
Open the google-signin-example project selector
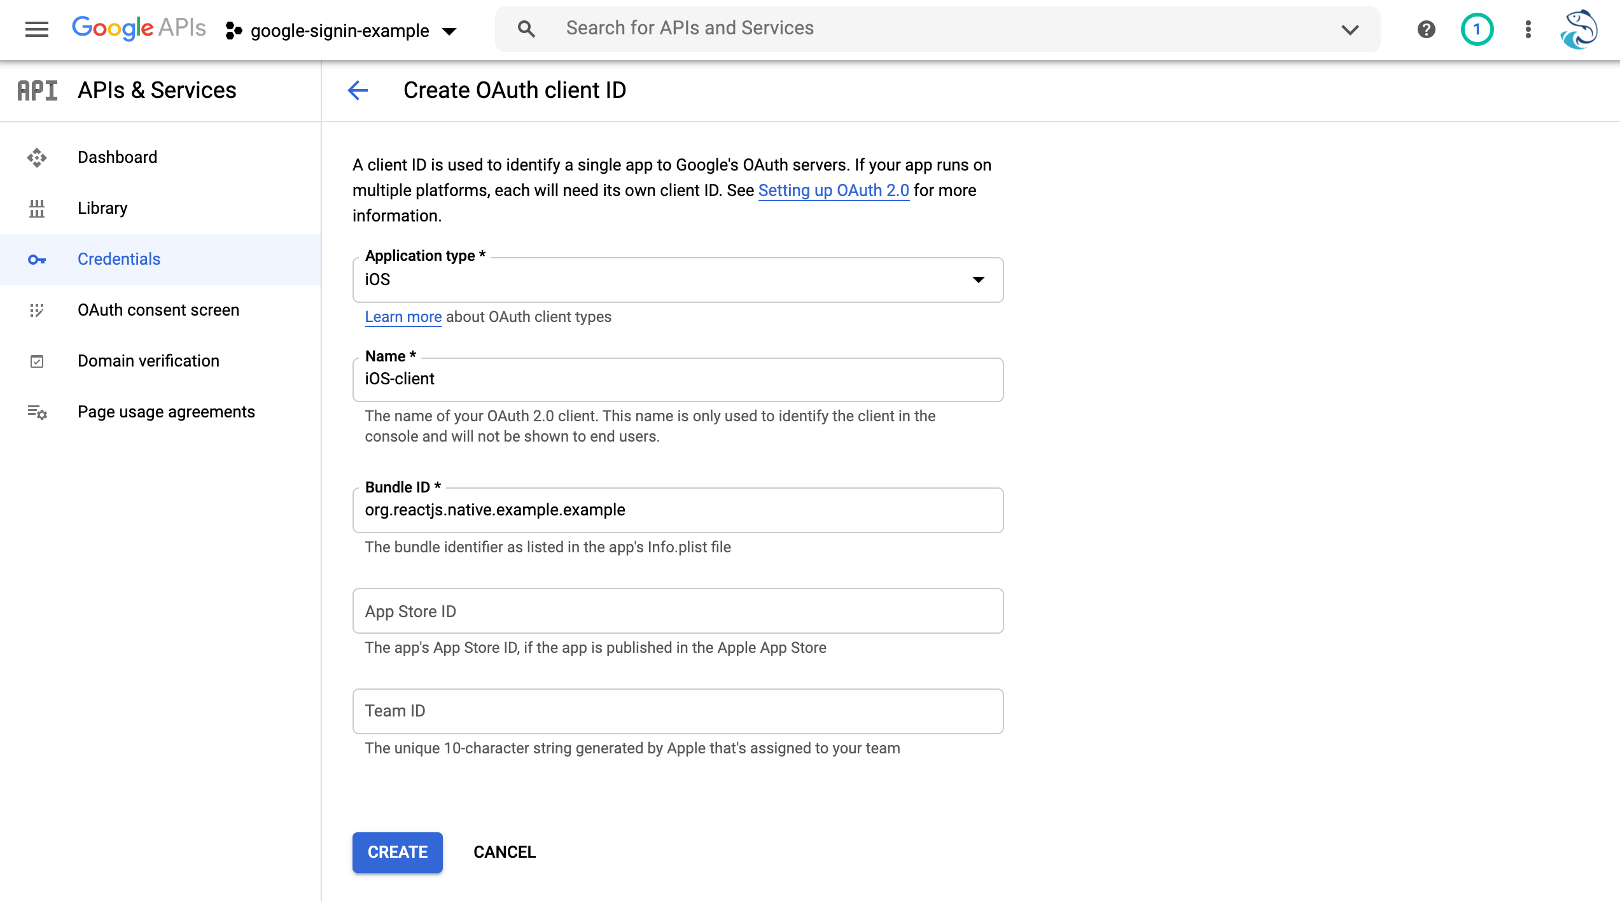341,31
